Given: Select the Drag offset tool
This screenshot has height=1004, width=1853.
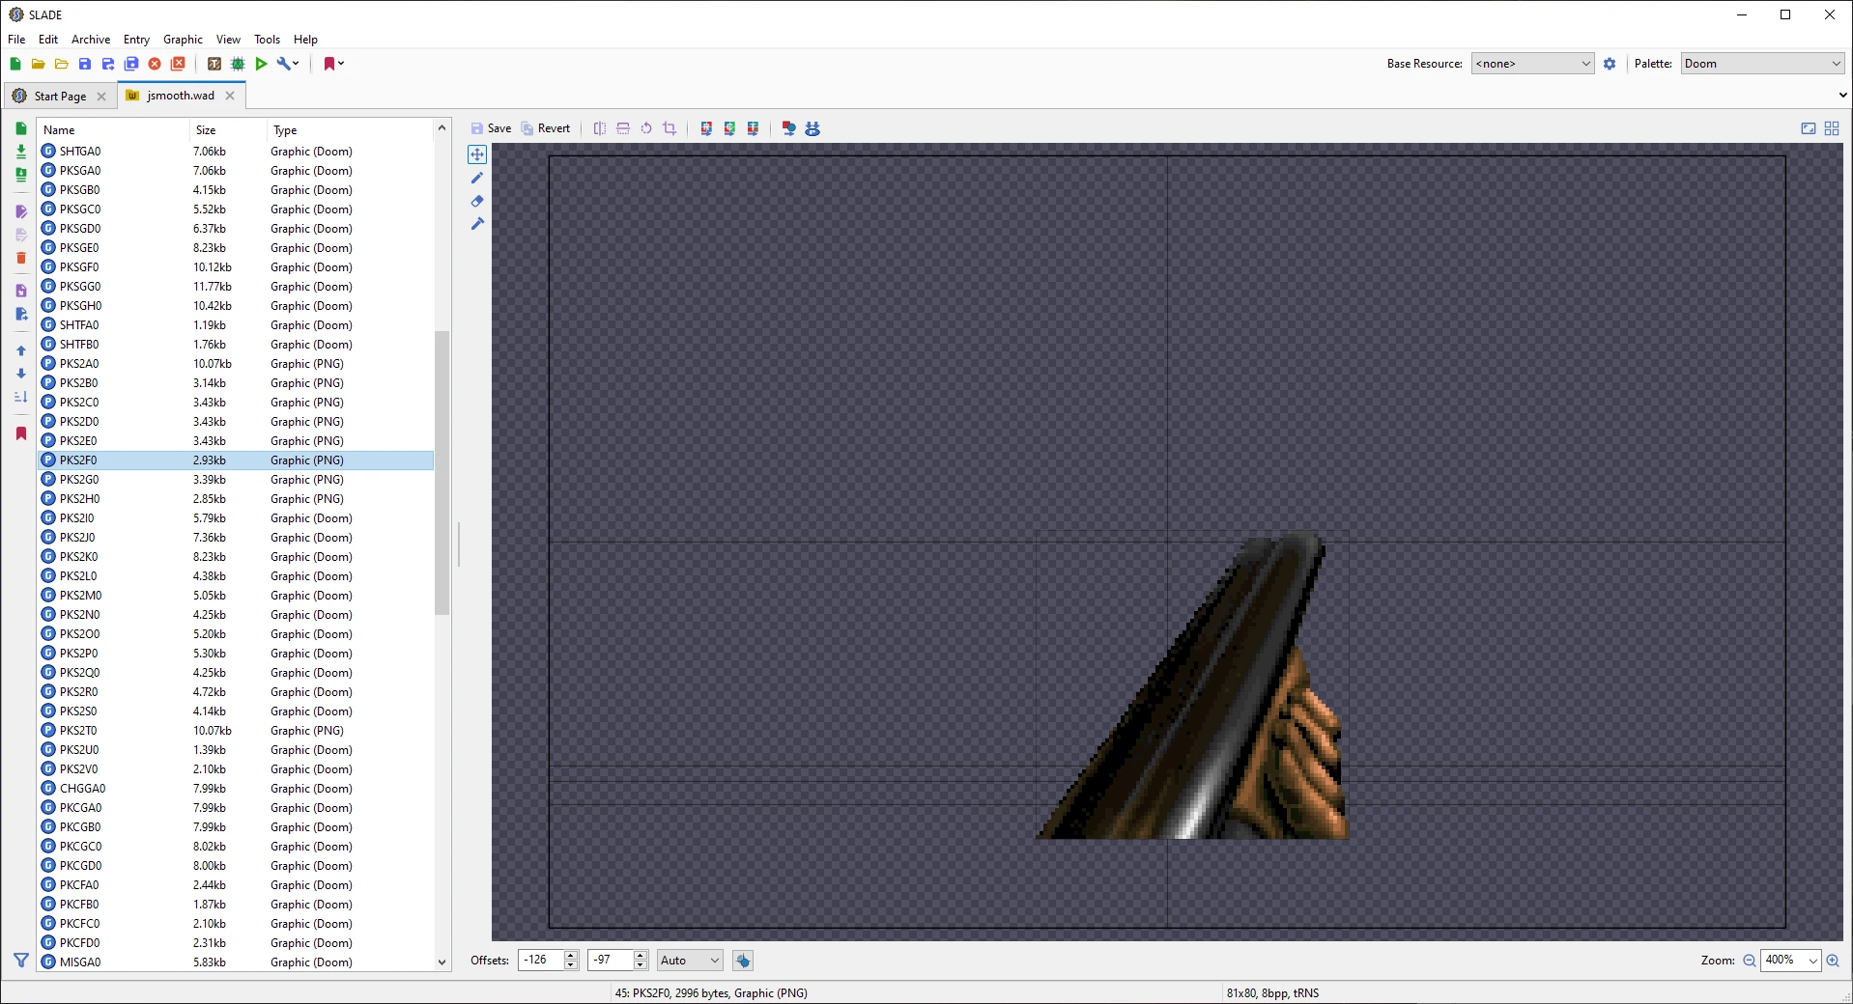Looking at the screenshot, I should [477, 154].
